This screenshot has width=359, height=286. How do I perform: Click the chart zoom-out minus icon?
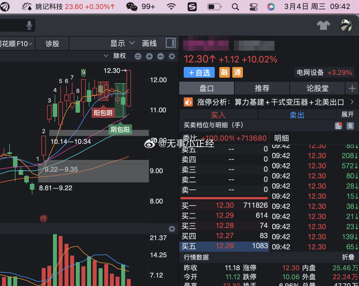tap(161, 56)
